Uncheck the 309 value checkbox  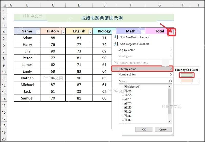(x=125, y=112)
